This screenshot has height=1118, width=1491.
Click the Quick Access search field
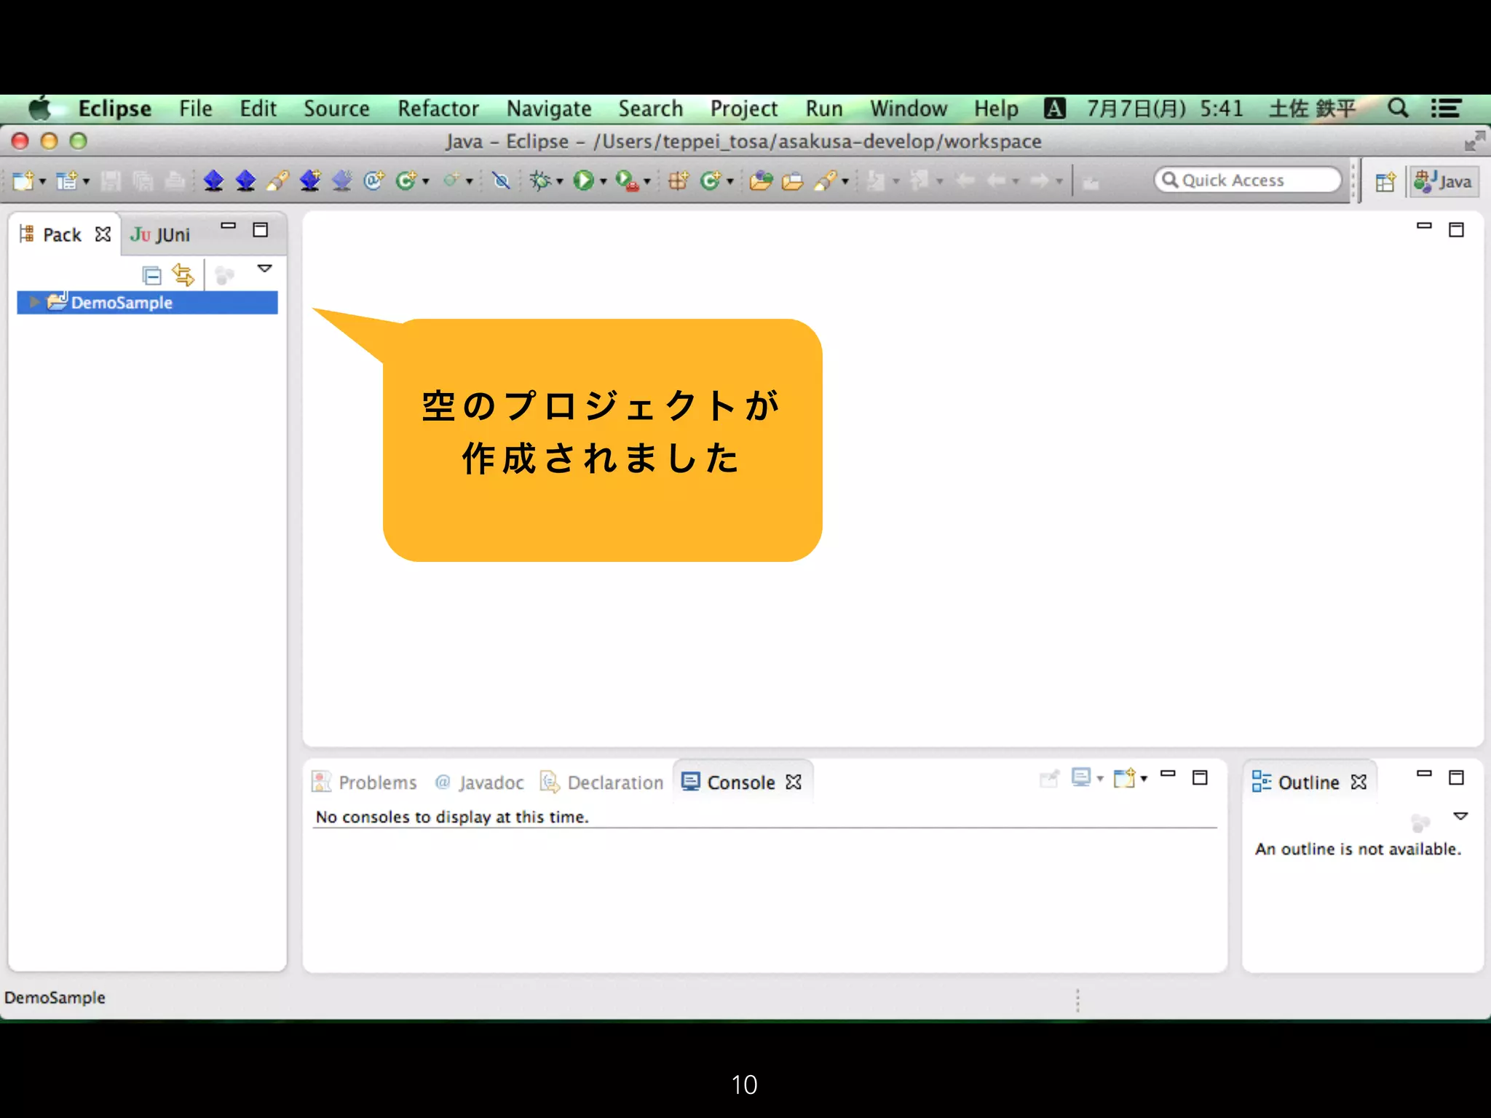click(1248, 181)
